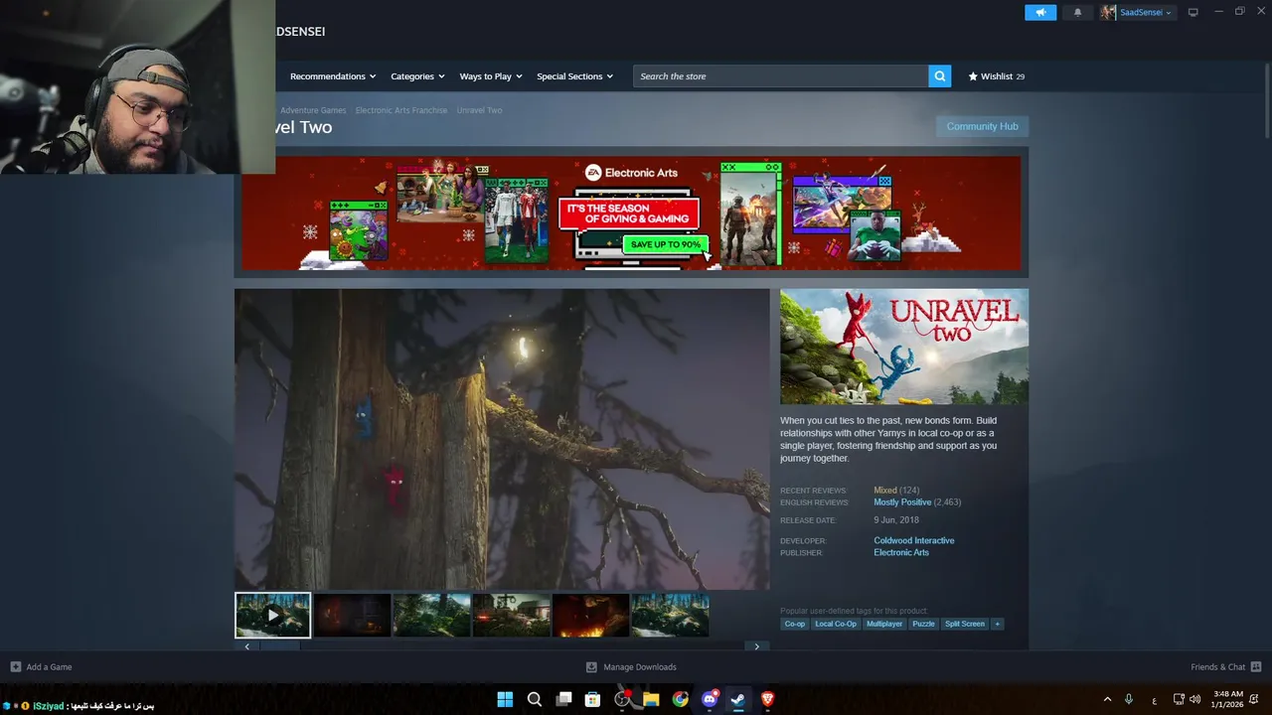Open the Steam notifications bell
Image resolution: width=1272 pixels, height=715 pixels.
[1077, 13]
